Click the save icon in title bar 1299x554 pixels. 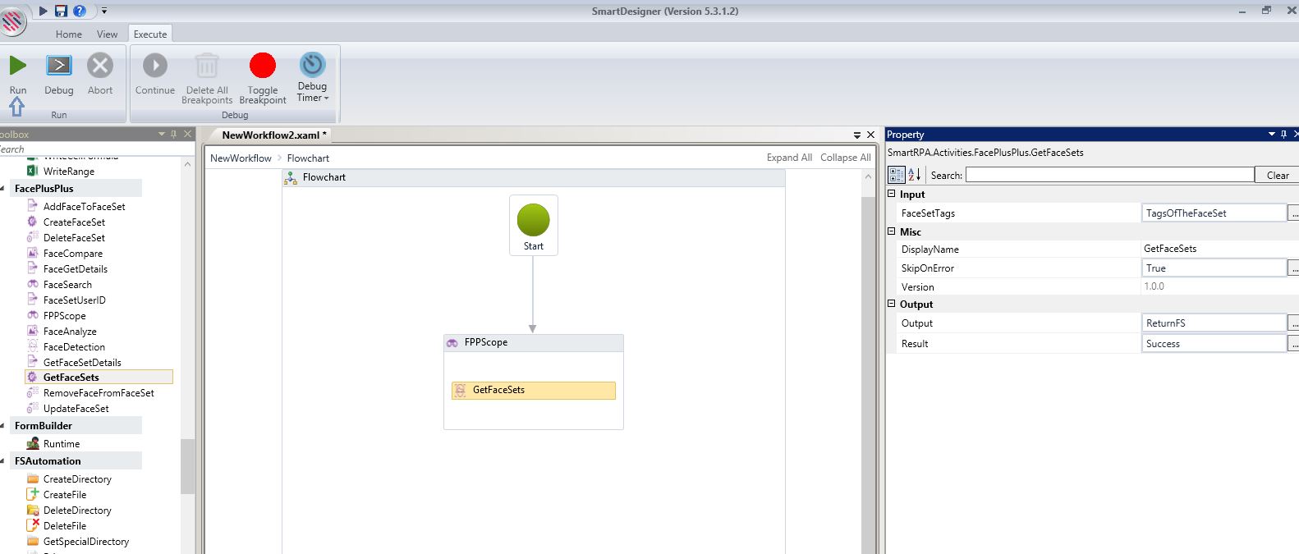[x=61, y=11]
